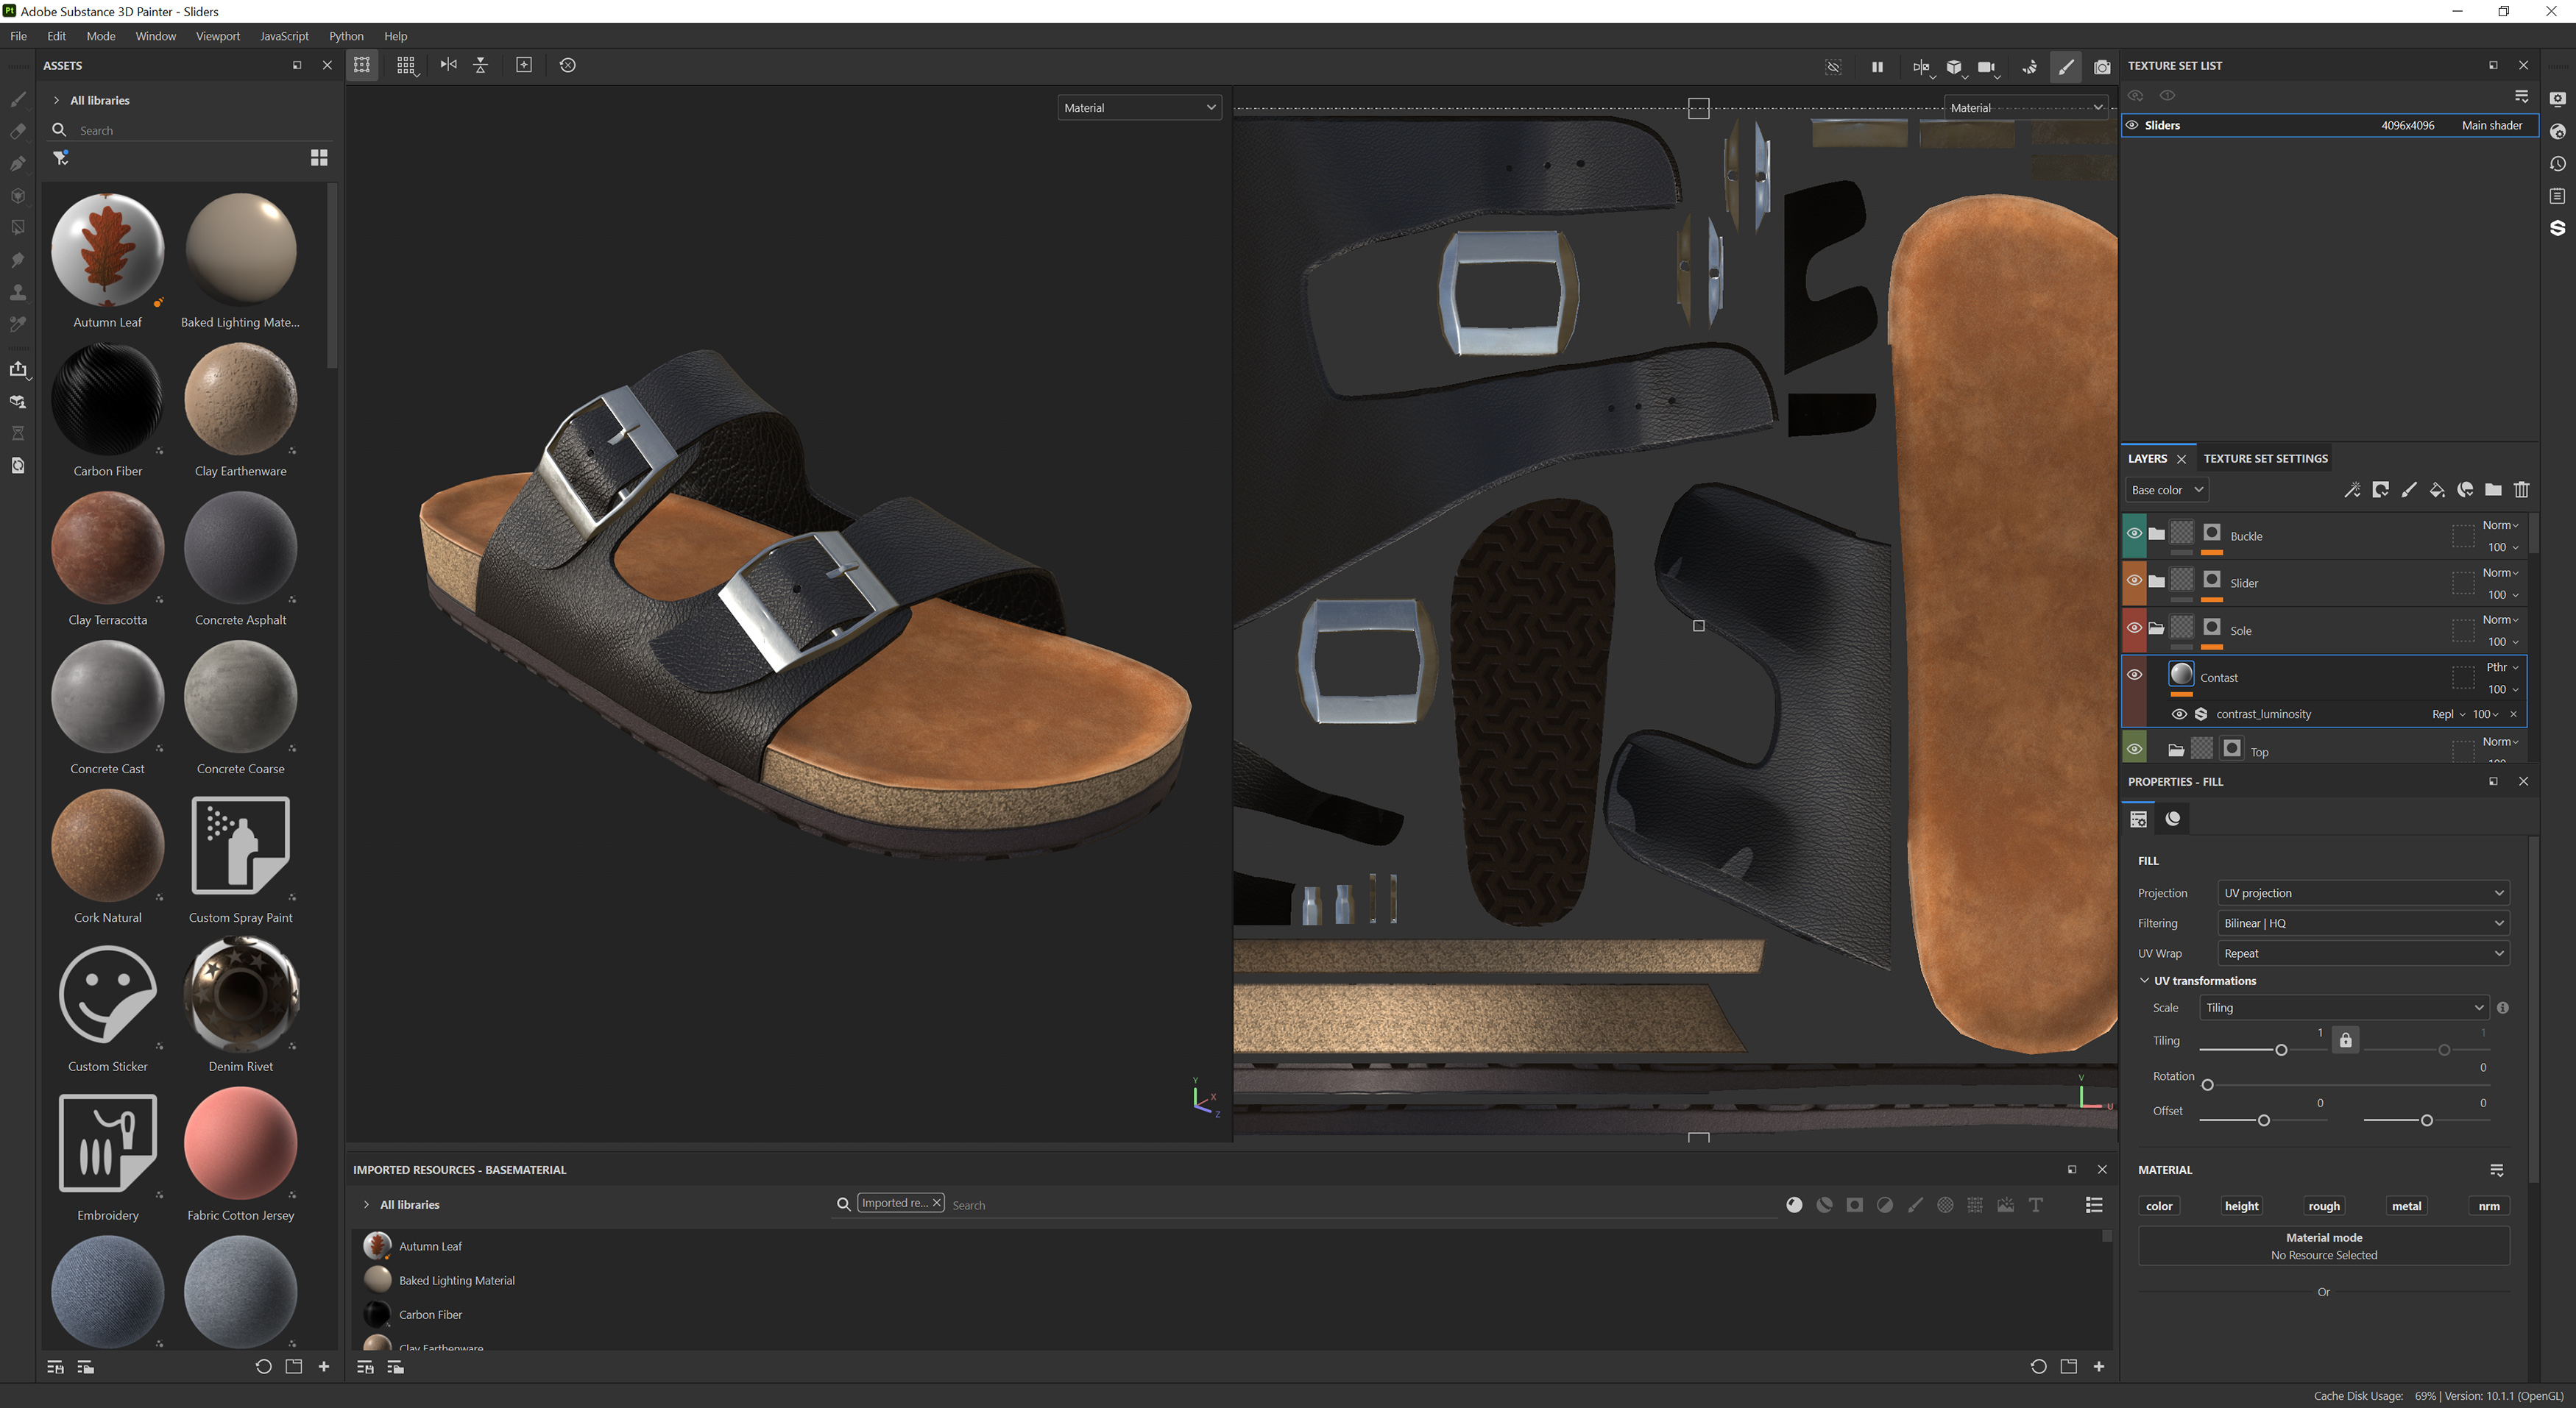Click the symmetry mirror icon in the viewport toolbar
The image size is (2576, 1408).
(x=447, y=64)
